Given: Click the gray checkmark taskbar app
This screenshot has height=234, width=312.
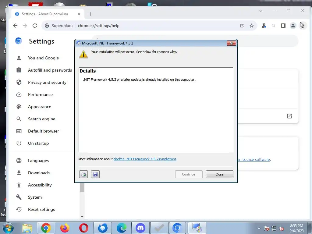Looking at the screenshot, I should [159, 228].
